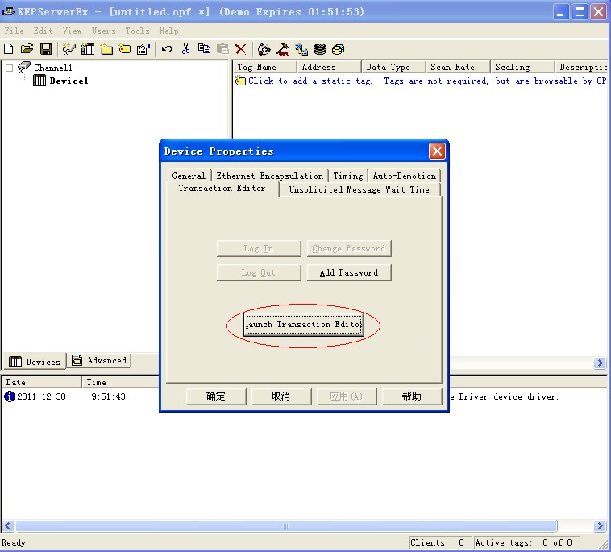Switch to the Ethernet Encapsulation tab
The width and height of the screenshot is (611, 552).
[x=270, y=176]
